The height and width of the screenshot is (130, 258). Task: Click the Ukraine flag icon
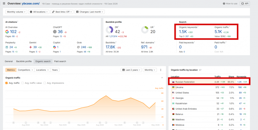[x=173, y=87]
